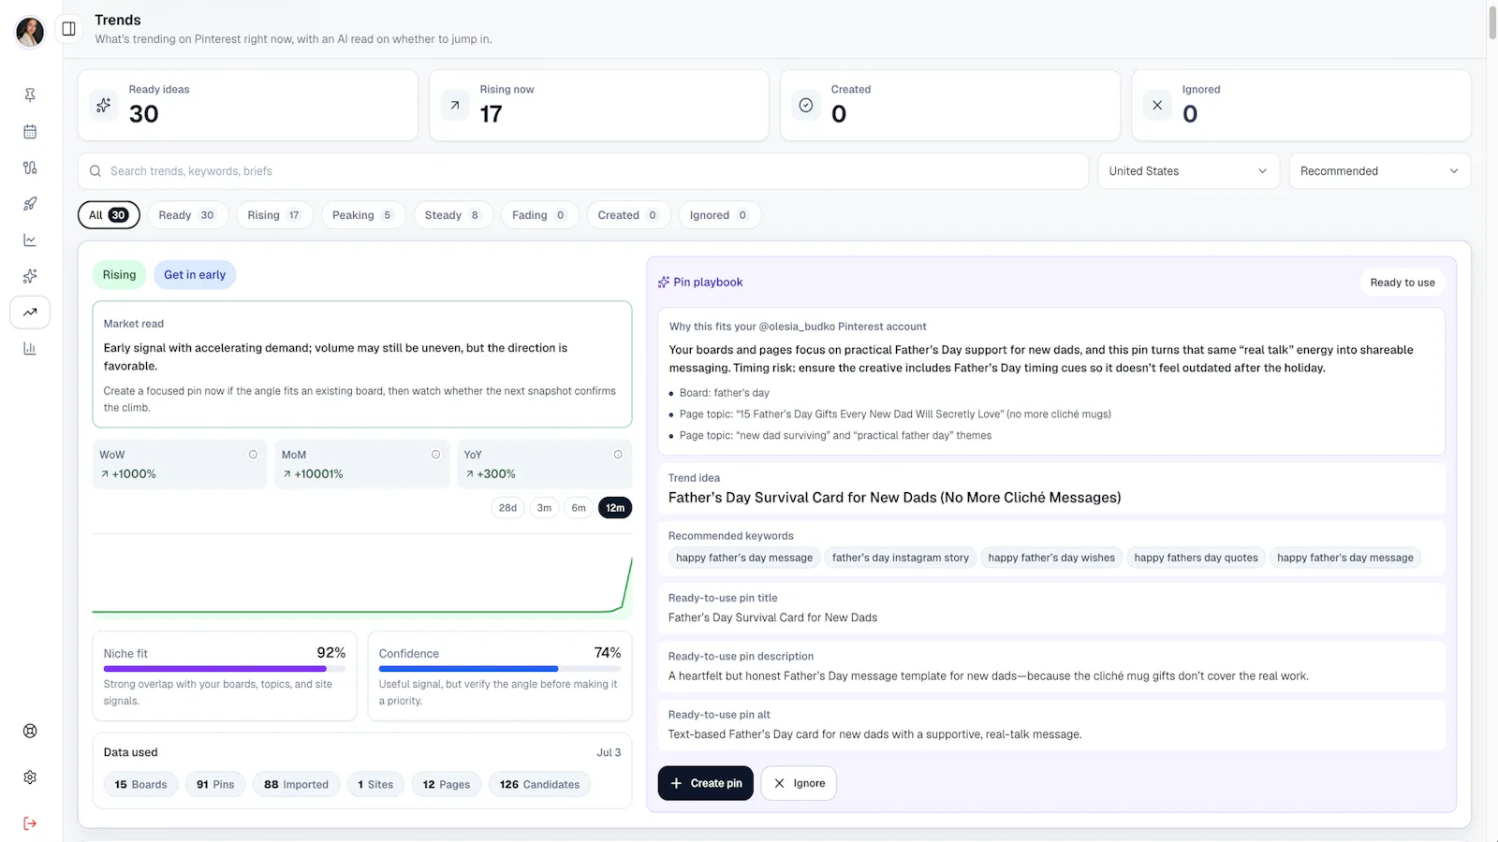Click the red logout icon
1498x842 pixels.
[30, 823]
